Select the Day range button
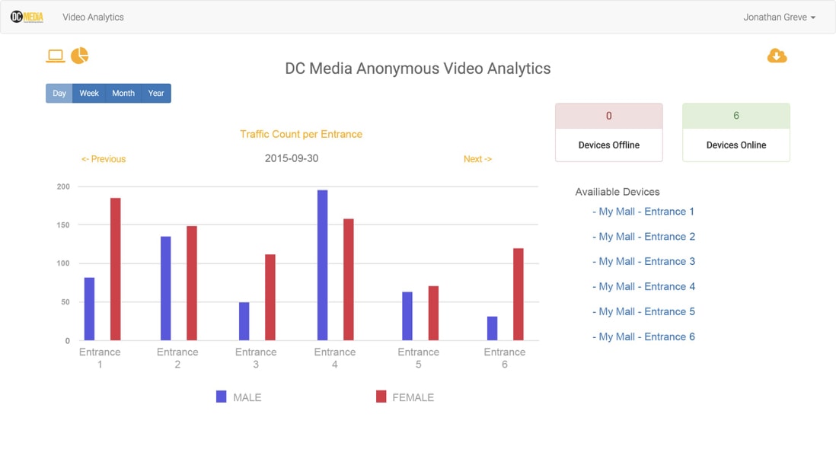 (x=59, y=94)
